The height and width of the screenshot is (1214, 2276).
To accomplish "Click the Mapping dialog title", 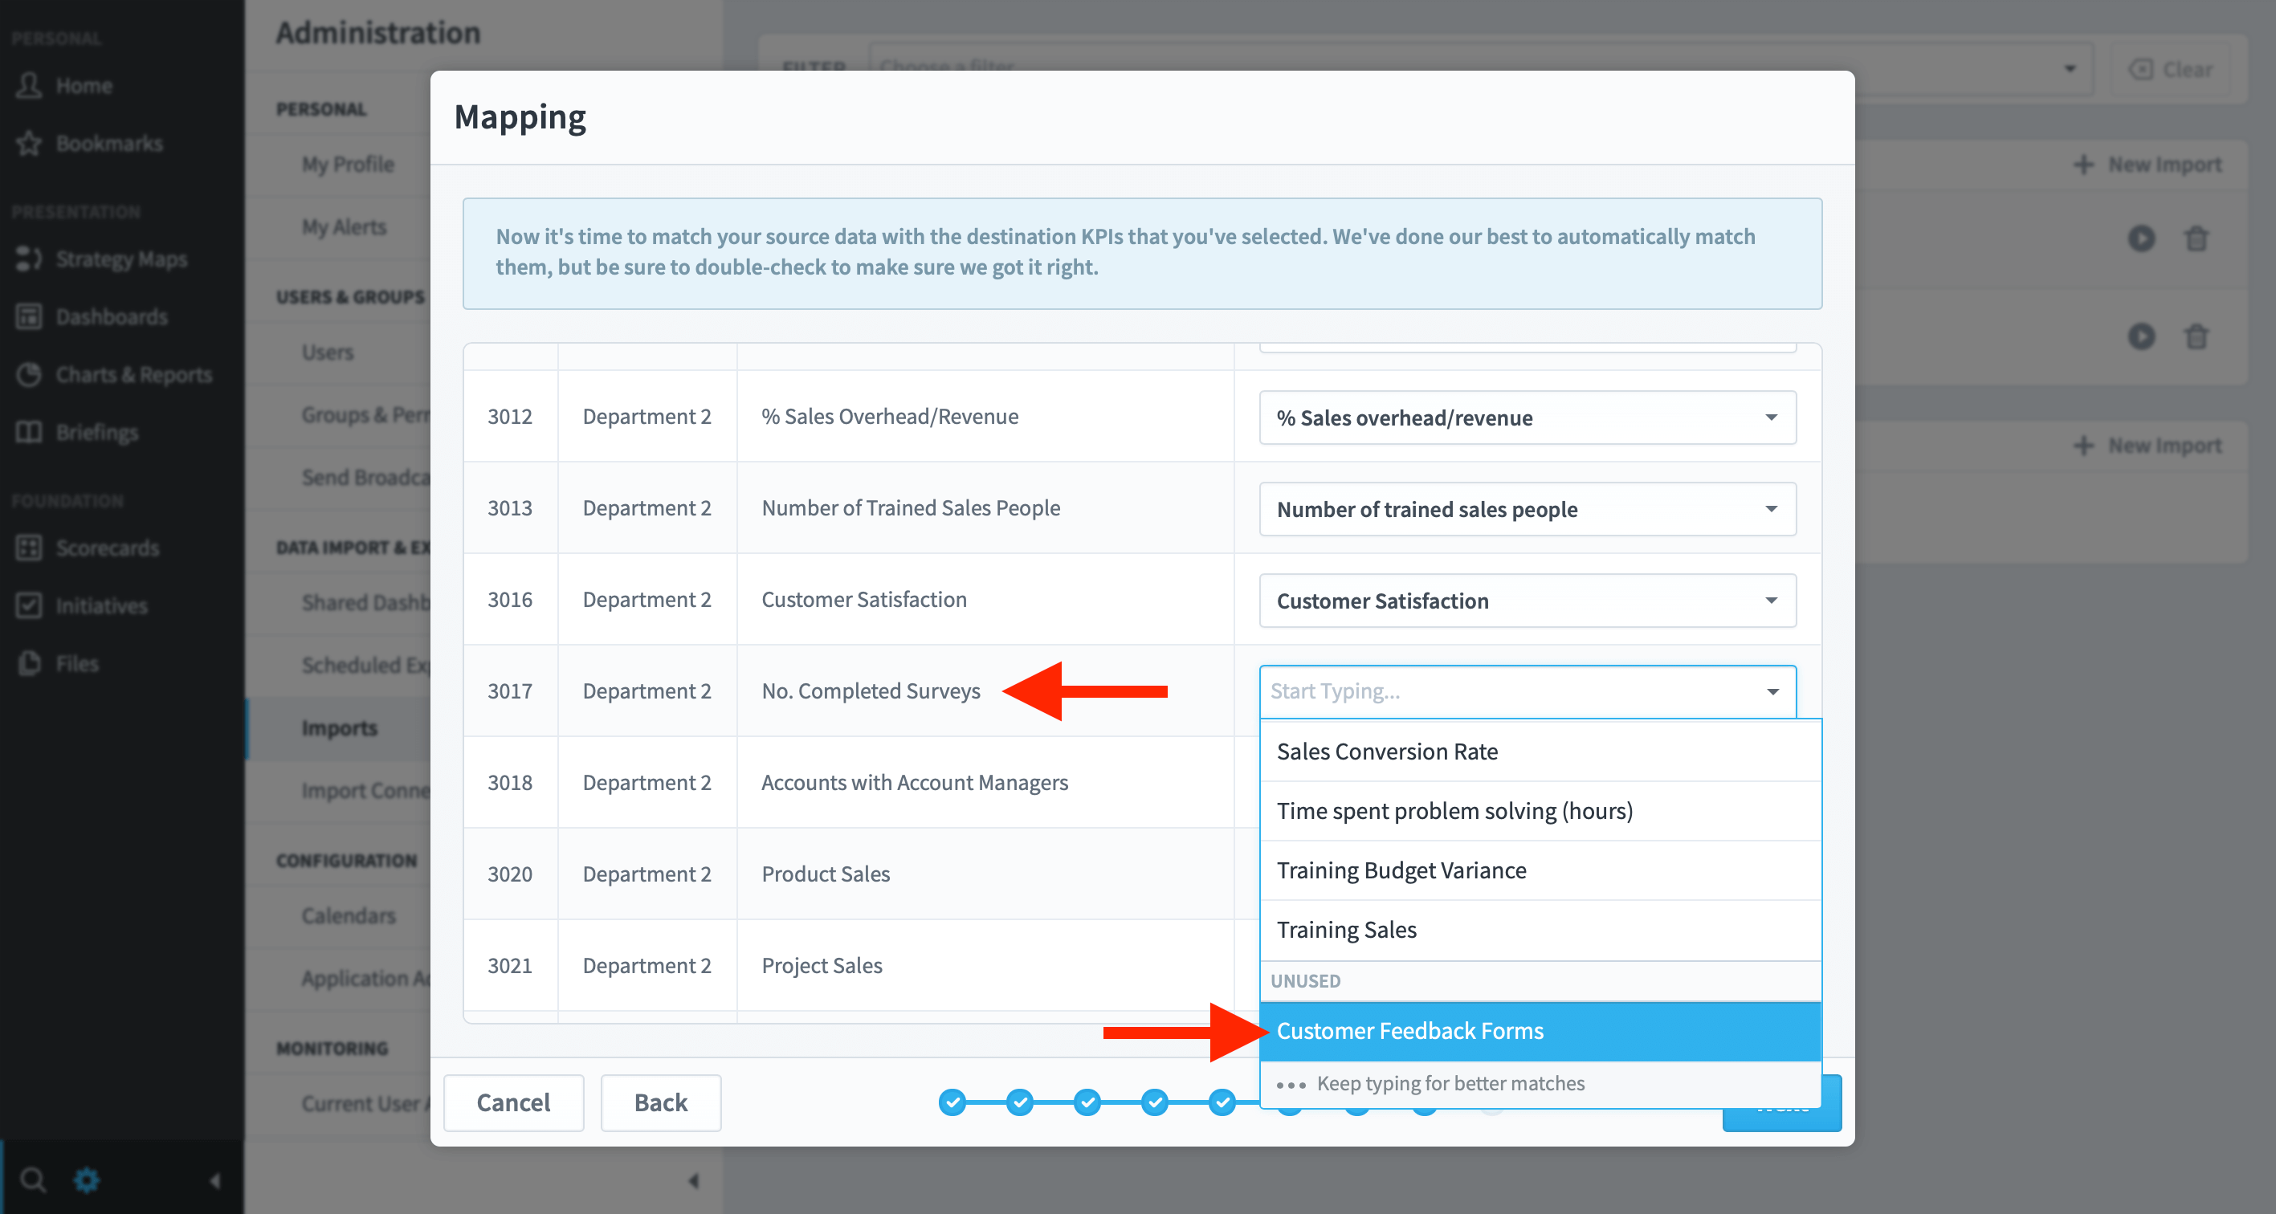I will (520, 117).
